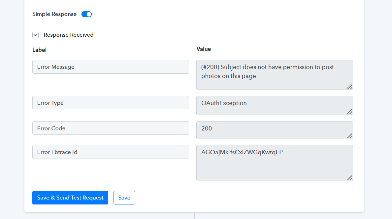This screenshot has width=392, height=219.
Task: Click the permission error message value box
Action: coord(275,75)
